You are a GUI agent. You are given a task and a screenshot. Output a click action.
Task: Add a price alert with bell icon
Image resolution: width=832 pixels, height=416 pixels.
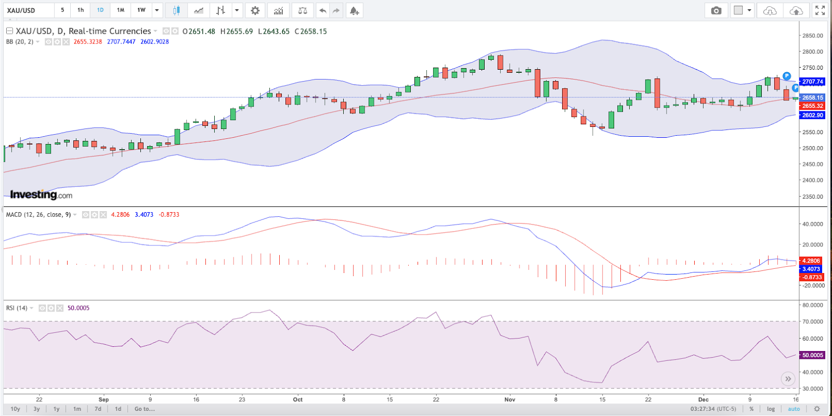pos(354,10)
